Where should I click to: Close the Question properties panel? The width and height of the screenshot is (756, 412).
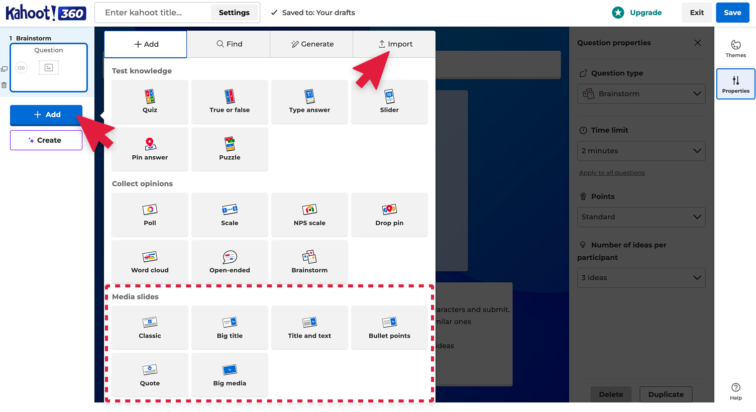[697, 43]
